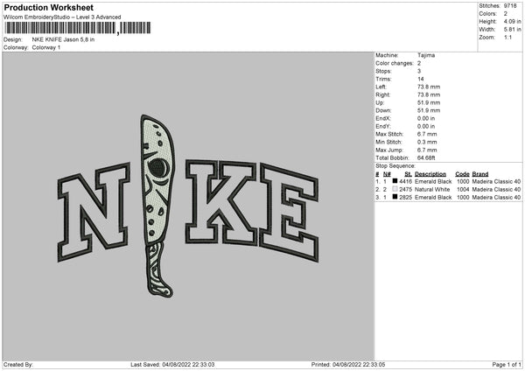525x371 pixels.
Task: Click the 'N#' column header
Action: [x=387, y=174]
